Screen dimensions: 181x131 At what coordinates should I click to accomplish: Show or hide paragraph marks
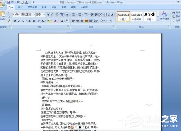tap(112, 15)
